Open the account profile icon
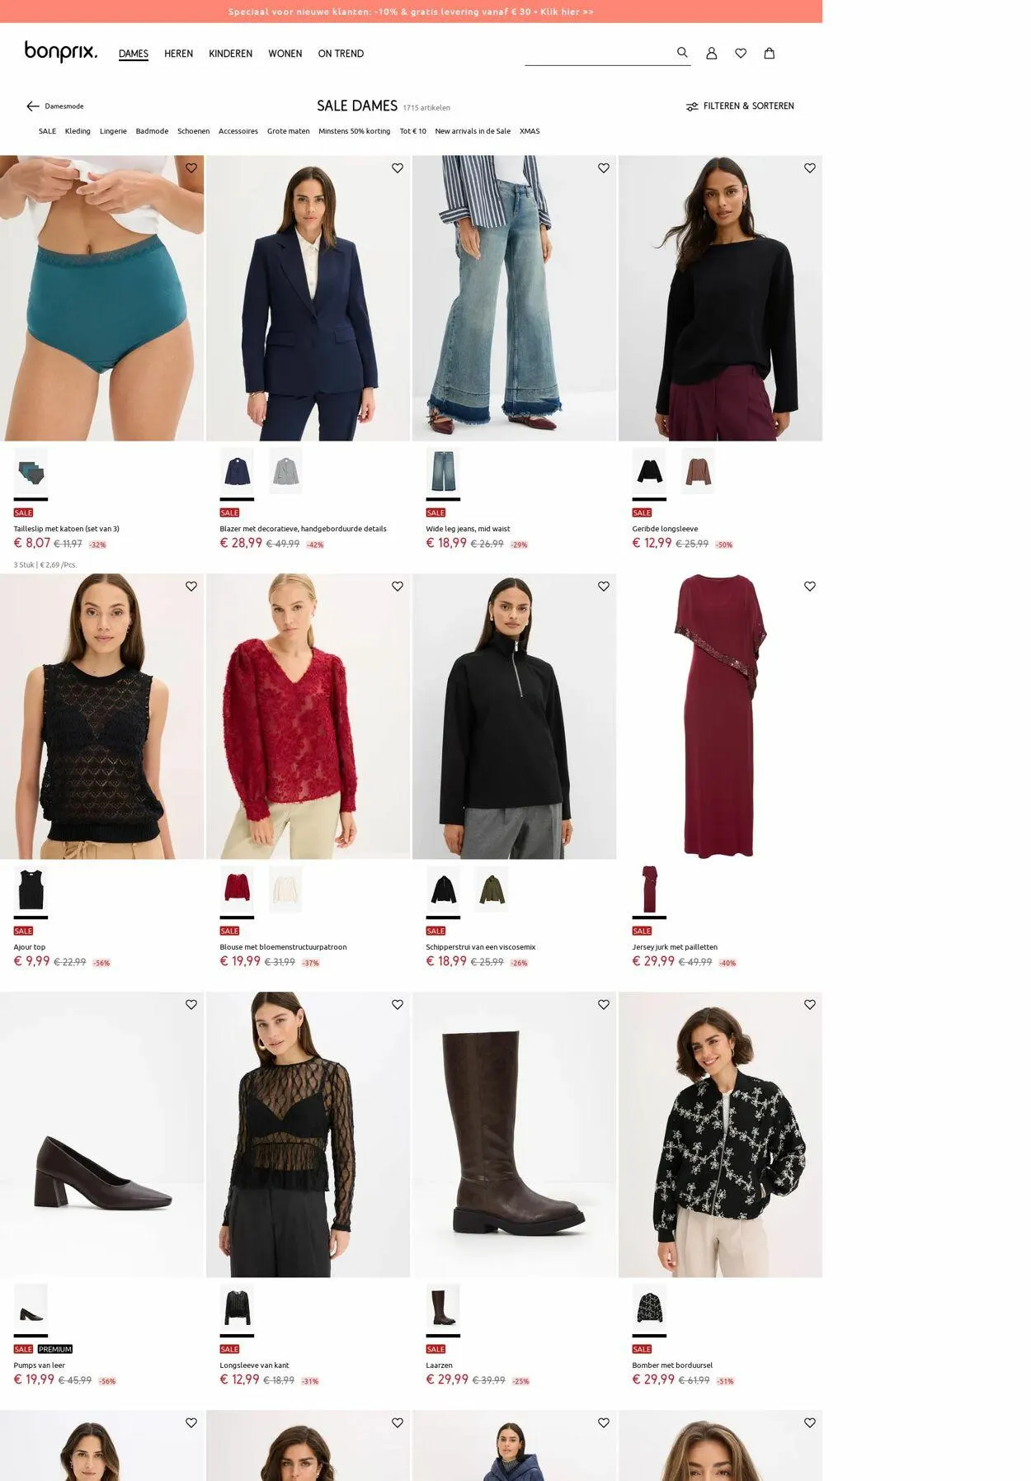1031x1481 pixels. click(x=712, y=53)
